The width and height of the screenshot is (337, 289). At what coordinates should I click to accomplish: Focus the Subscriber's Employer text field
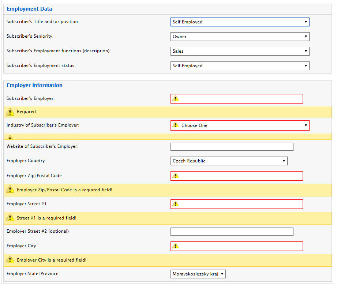[240, 99]
